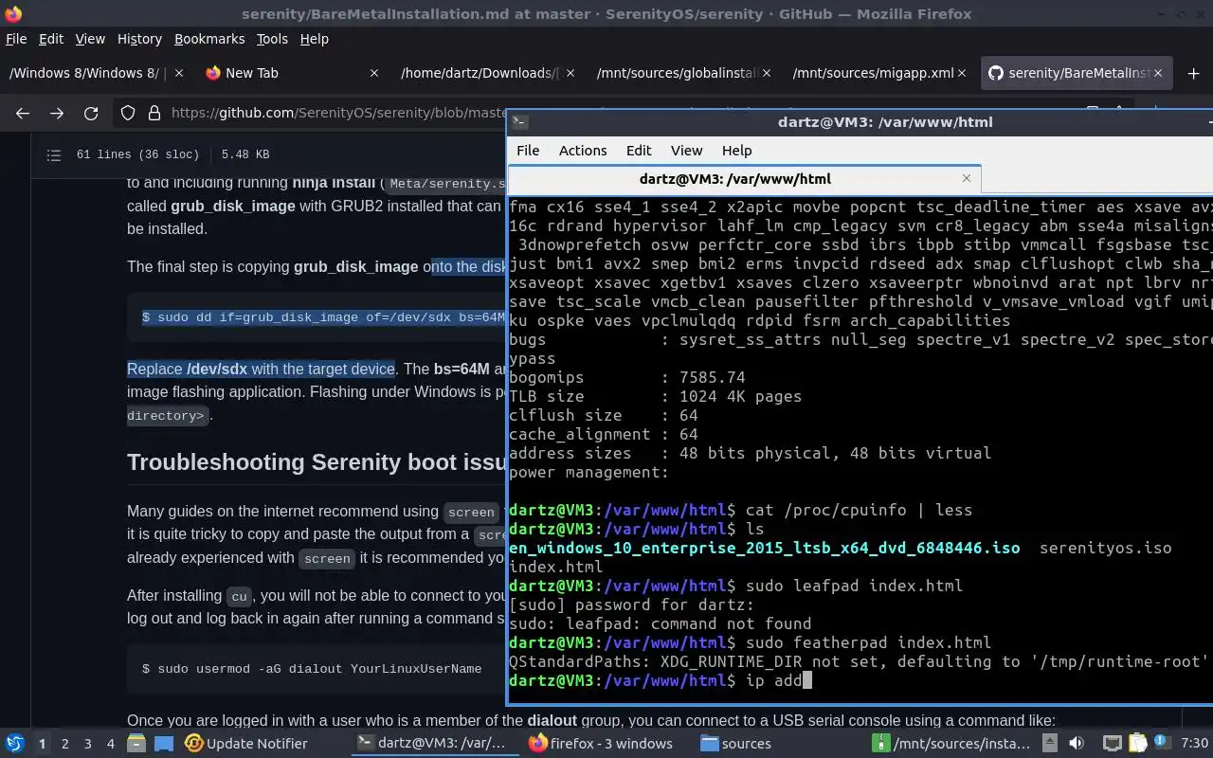Viewport: 1213px width, 758px height.
Task: Open terminal Edit menu
Action: point(639,151)
